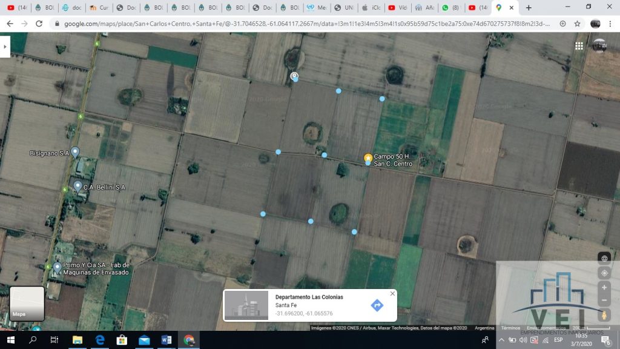Select the Bisignano S.A map pin

[75, 152]
